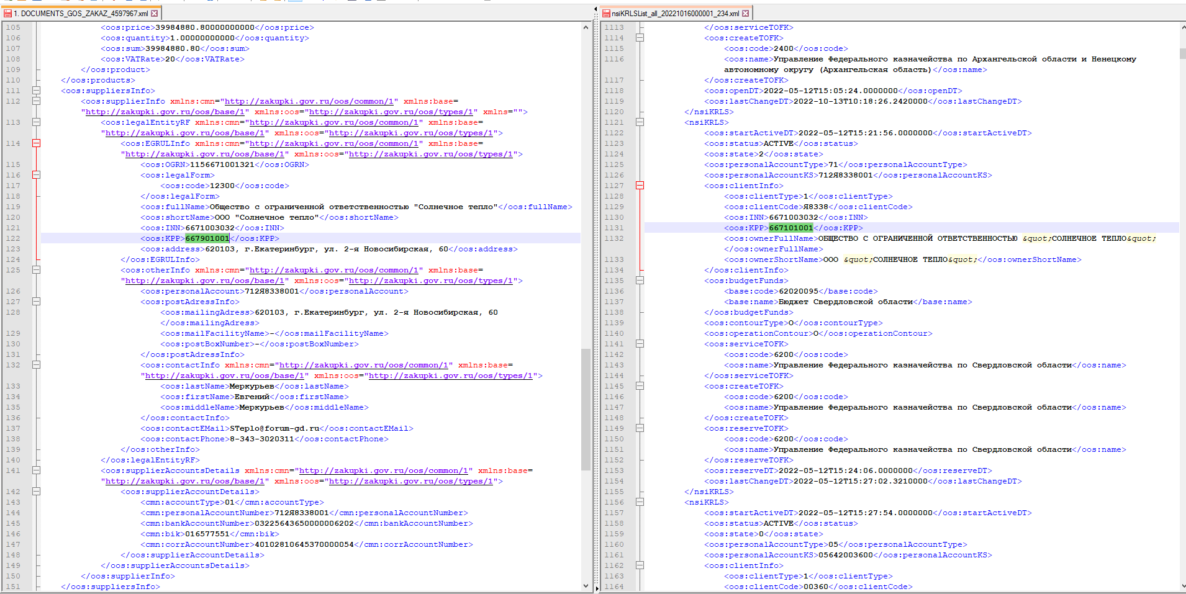The image size is (1186, 594).
Task: Click contact phone 8-343-3020311
Action: 262,439
